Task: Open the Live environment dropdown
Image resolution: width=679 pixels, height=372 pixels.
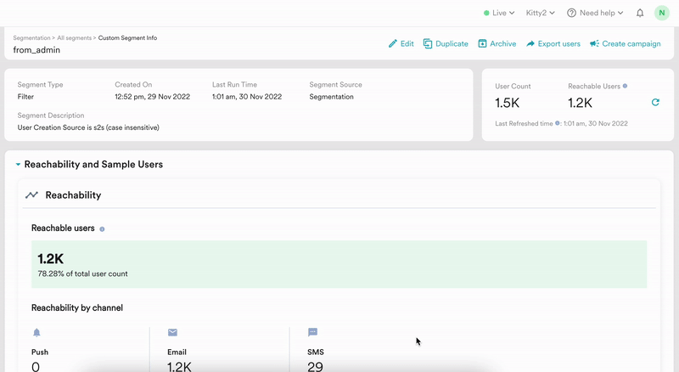Action: [499, 13]
